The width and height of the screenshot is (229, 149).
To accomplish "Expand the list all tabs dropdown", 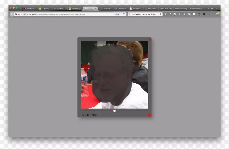I will (x=216, y=9).
